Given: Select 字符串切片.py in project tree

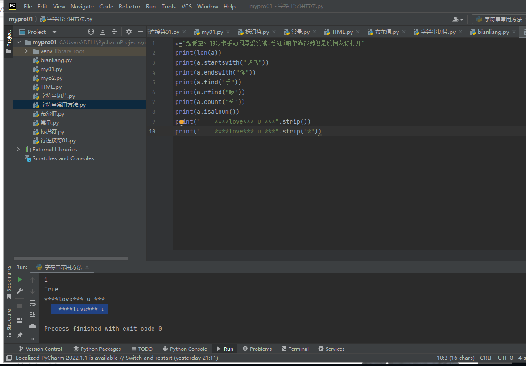Looking at the screenshot, I should click(x=58, y=96).
